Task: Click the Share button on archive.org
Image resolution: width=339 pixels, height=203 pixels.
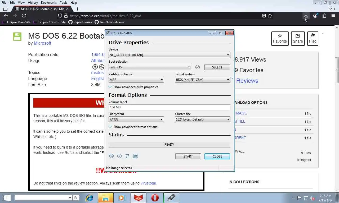Action: pos(298,39)
